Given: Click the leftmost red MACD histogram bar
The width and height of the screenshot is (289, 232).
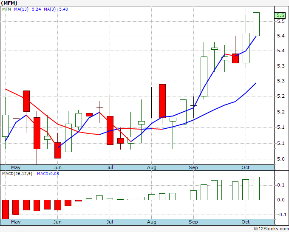Looking at the screenshot, I should click(6, 209).
